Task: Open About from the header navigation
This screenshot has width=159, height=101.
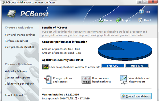Action: (147, 20)
